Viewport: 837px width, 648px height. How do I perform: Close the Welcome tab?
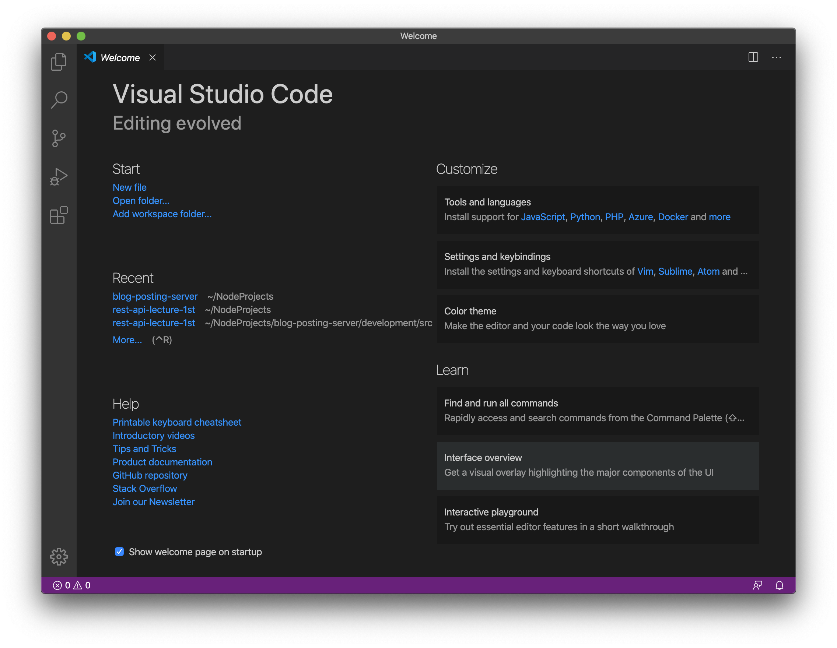click(153, 58)
